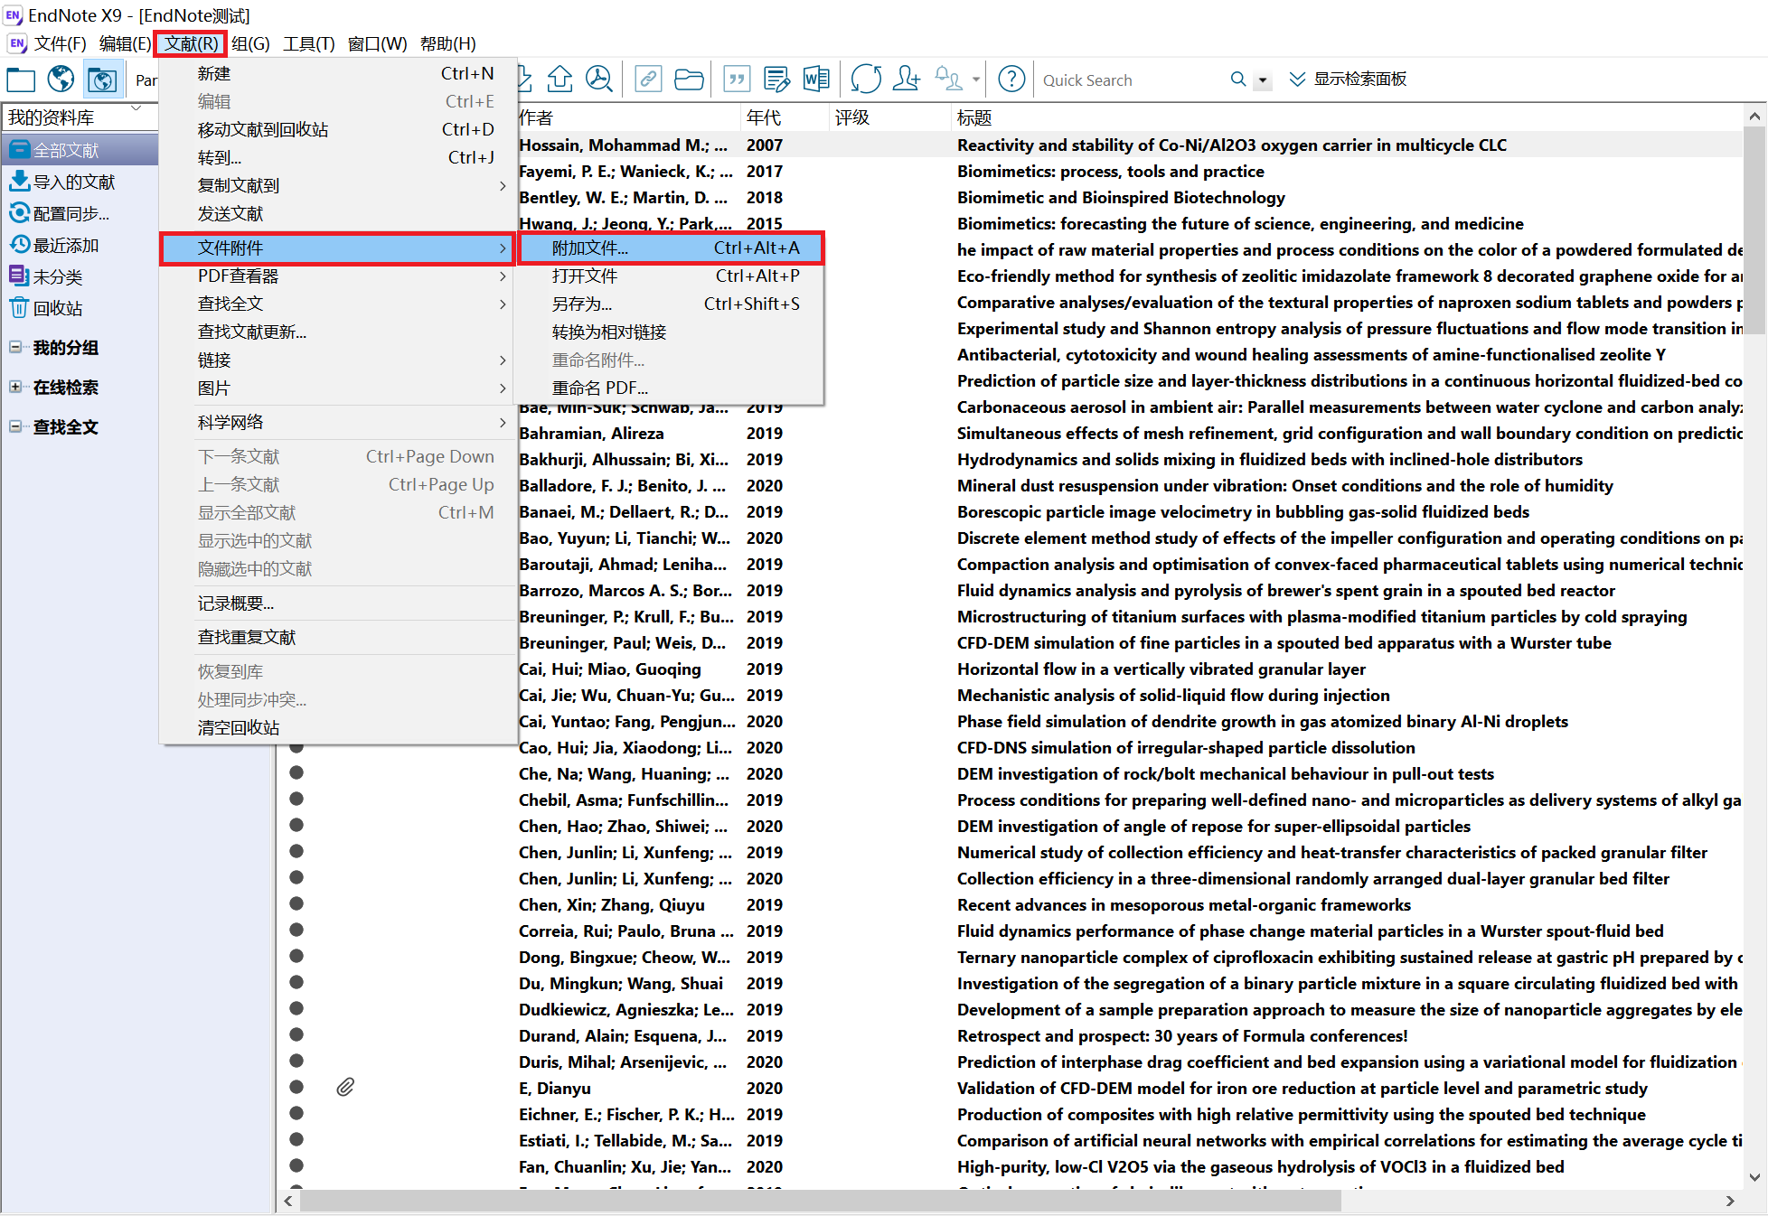This screenshot has height=1216, width=1768.
Task: Toggle read status dot for Durand, Alain row
Action: (296, 1035)
